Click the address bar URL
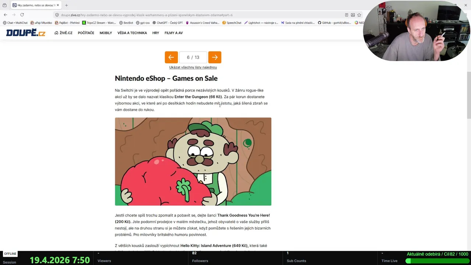The image size is (471, 265). click(147, 15)
